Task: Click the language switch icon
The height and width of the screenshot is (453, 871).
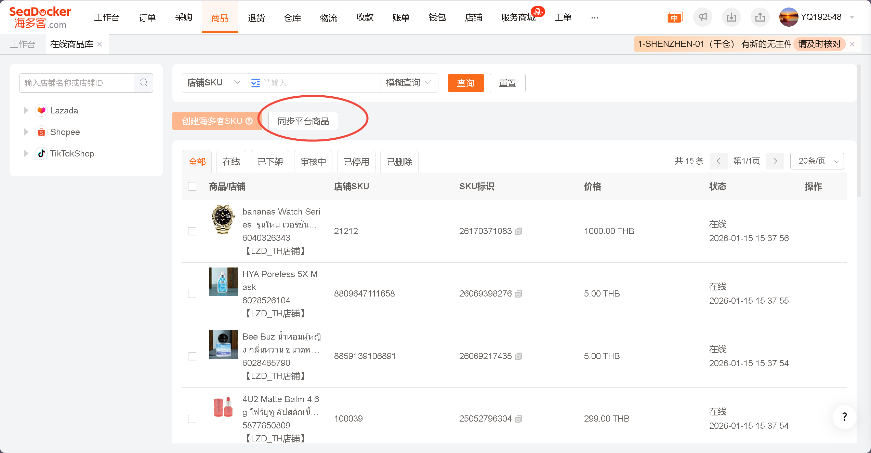Action: click(x=675, y=17)
